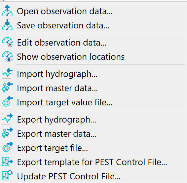Click the Import master data pin icon
187x183 pixels.
click(x=7, y=88)
